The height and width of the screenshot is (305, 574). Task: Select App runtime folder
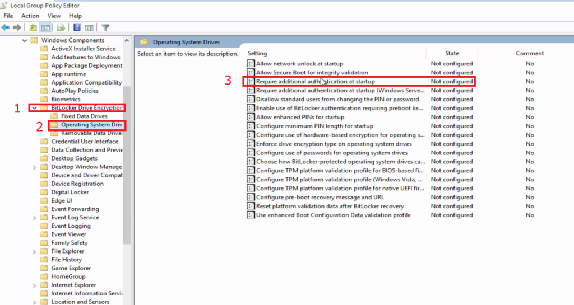69,74
